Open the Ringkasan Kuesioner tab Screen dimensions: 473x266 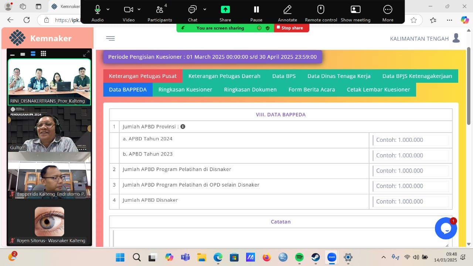pos(185,89)
